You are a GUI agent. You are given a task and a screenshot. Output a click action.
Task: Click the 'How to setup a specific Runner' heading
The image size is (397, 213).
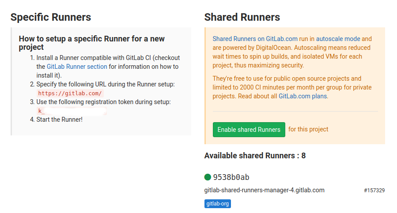92,43
